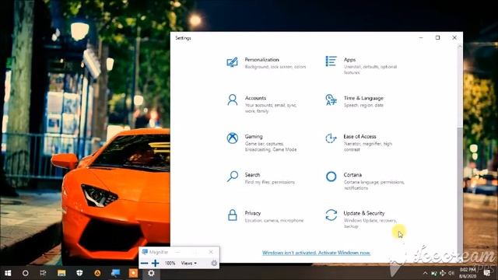Open Cortana circle on the taskbar
Image resolution: width=498 pixels, height=280 pixels.
26,273
